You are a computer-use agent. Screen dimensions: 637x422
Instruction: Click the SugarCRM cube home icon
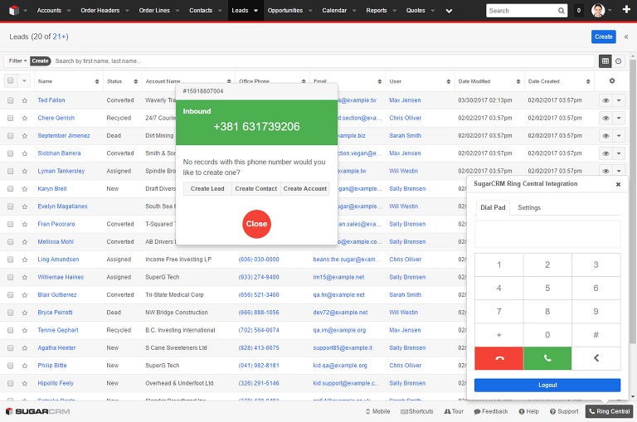point(14,11)
